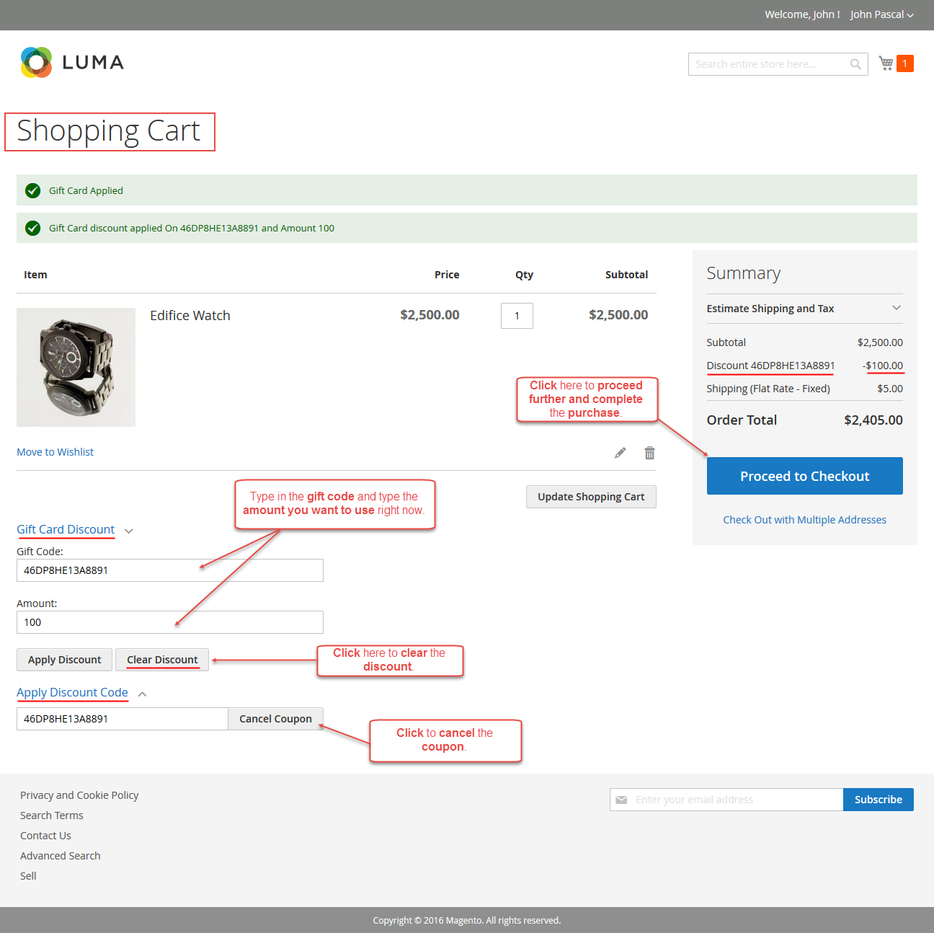
Task: Click Proceed to Checkout button
Action: [x=804, y=476]
